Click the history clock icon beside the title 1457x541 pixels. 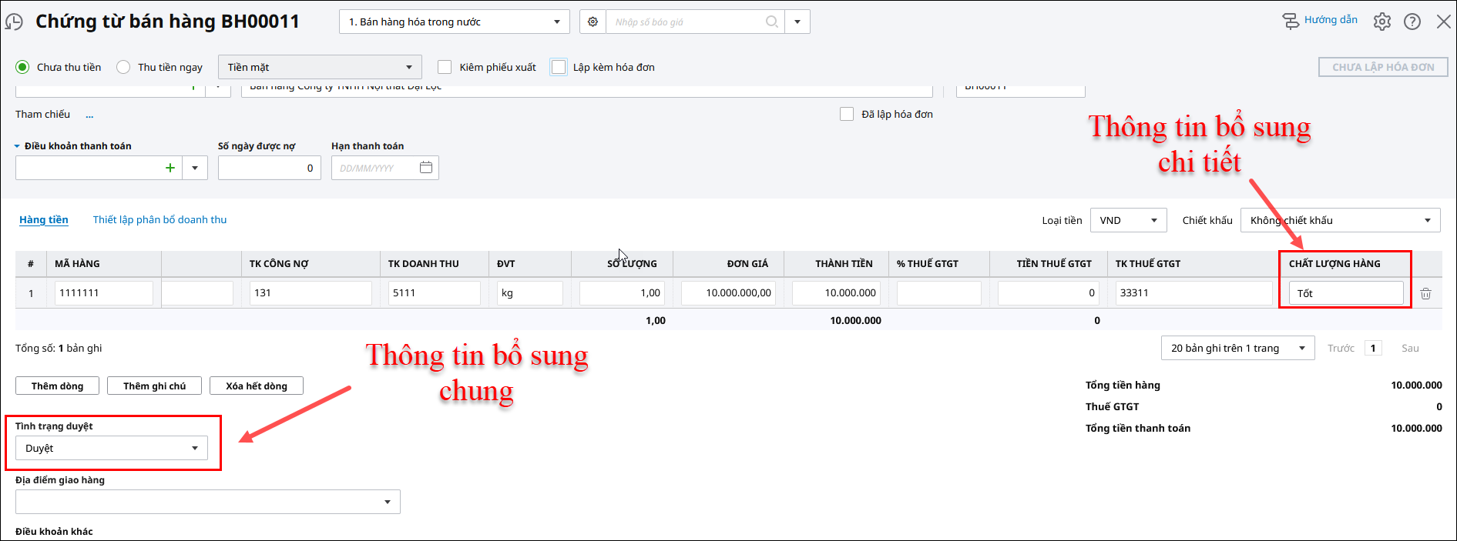click(14, 22)
